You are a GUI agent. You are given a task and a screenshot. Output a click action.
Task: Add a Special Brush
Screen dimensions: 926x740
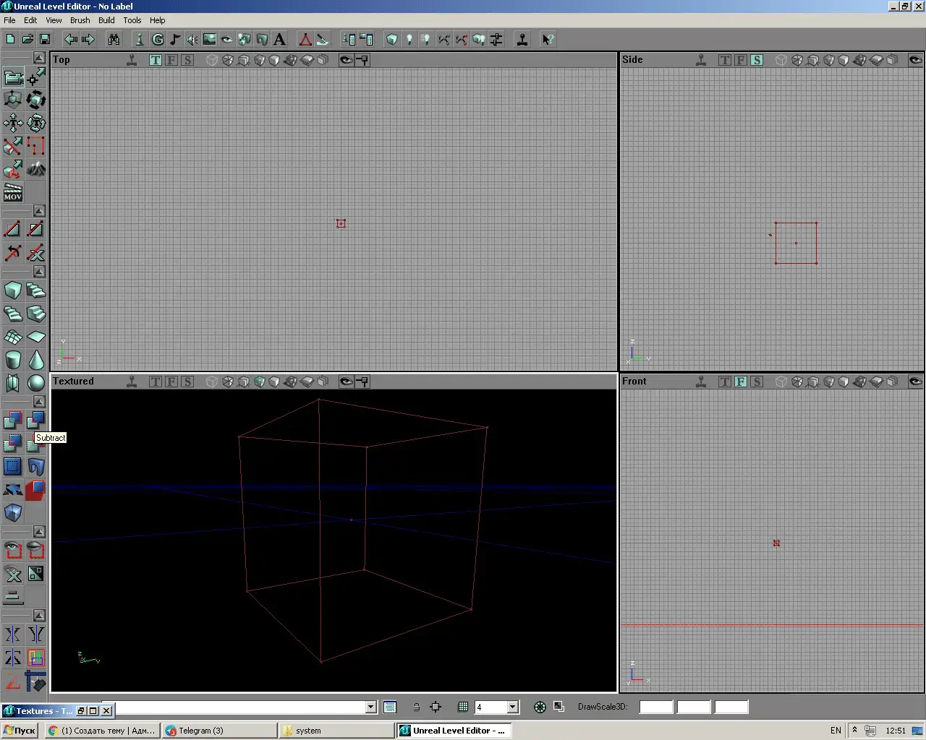[x=13, y=467]
